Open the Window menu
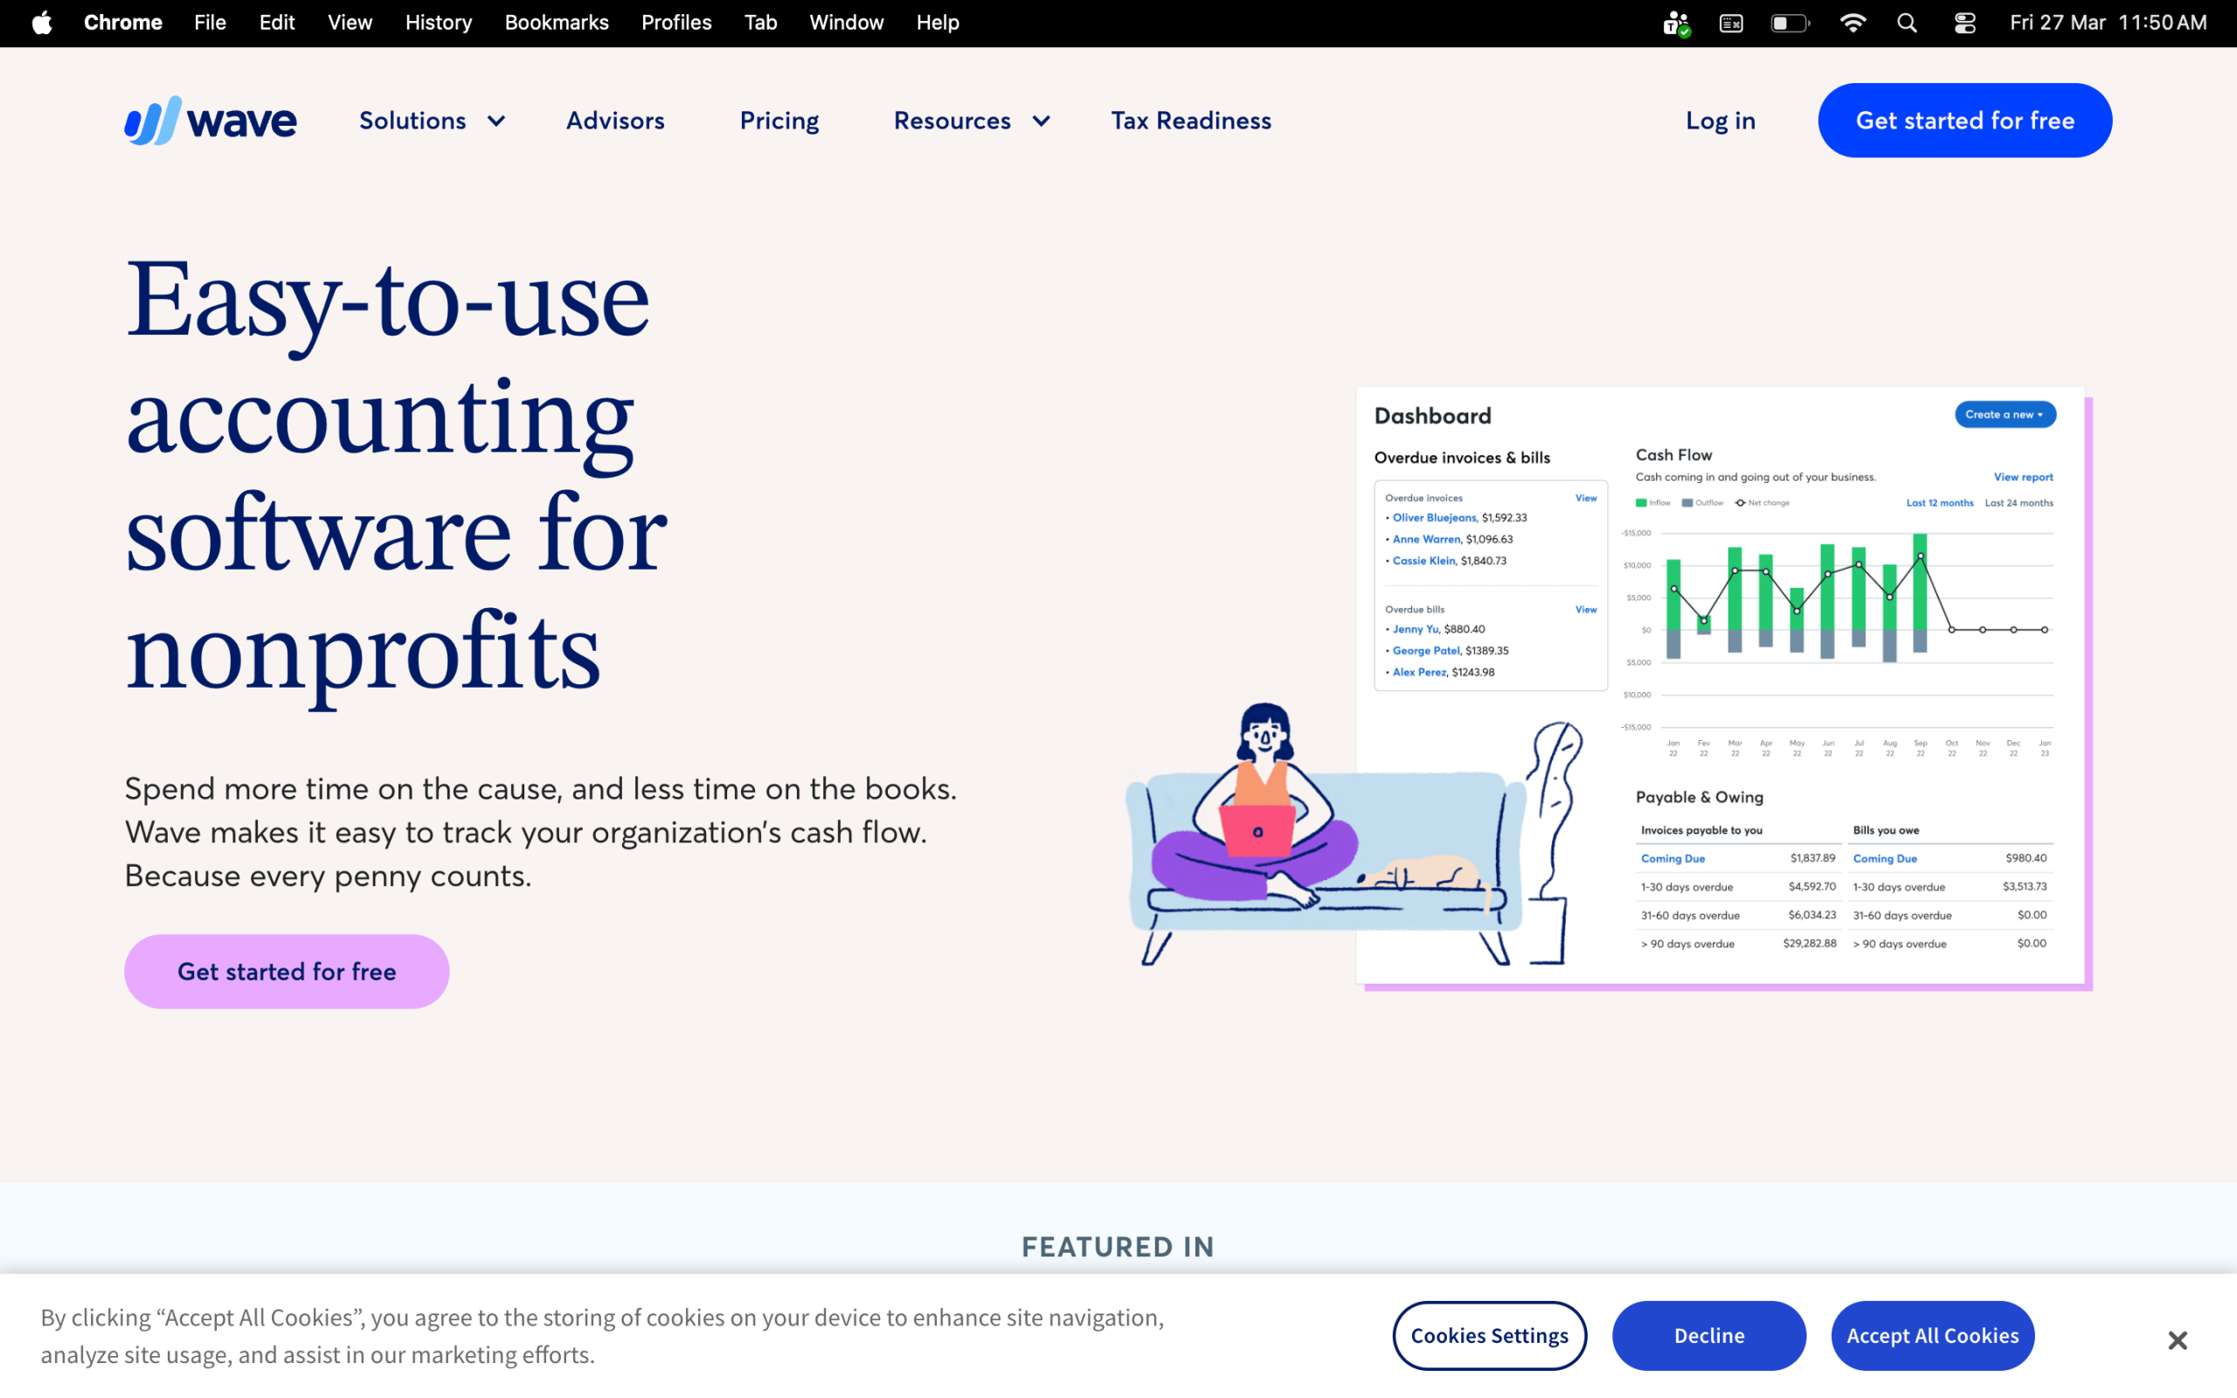2237x1398 pixels. tap(846, 22)
